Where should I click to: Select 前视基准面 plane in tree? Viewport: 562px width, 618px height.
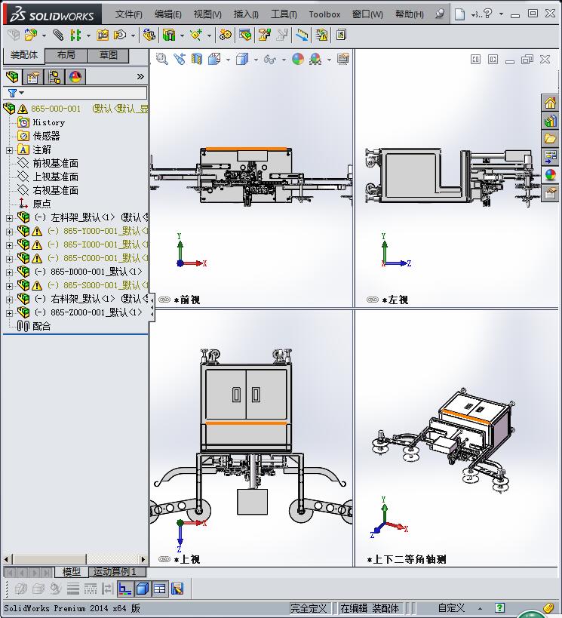click(x=56, y=163)
